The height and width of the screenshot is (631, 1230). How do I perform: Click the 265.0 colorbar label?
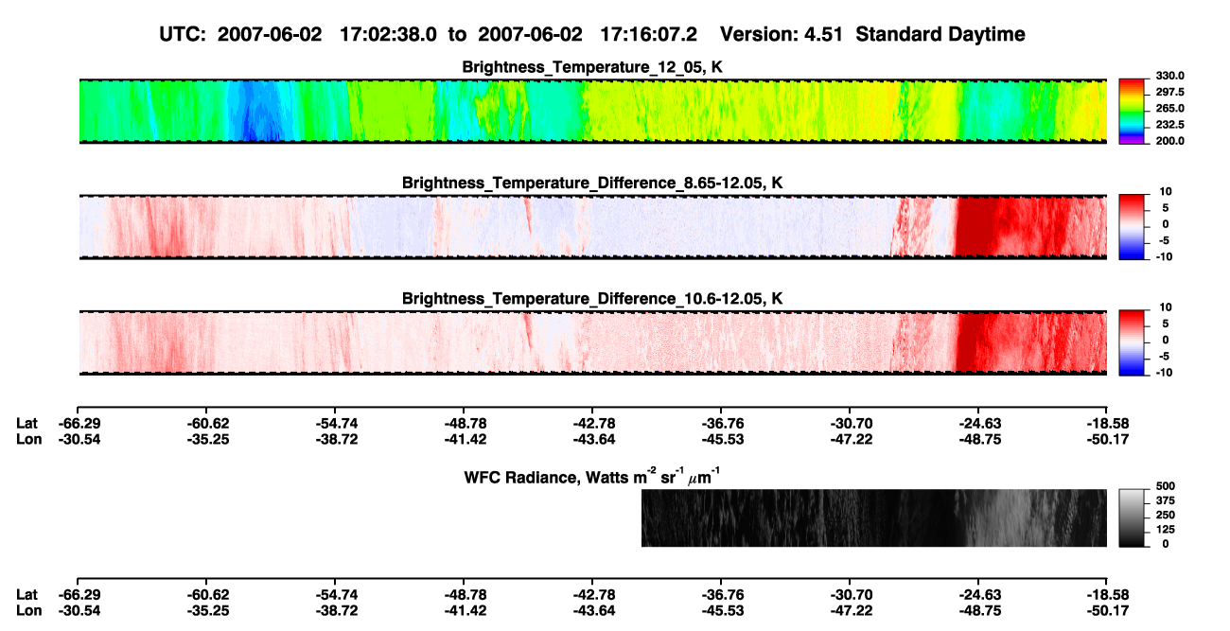tap(1169, 108)
